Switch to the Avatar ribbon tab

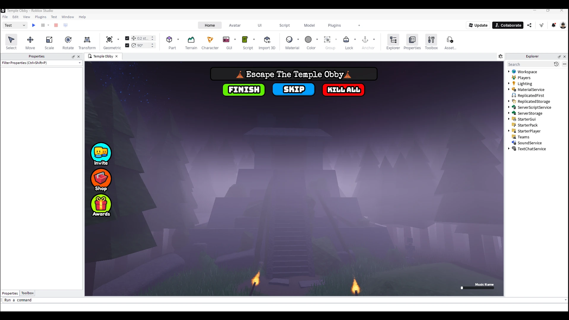[x=235, y=25]
